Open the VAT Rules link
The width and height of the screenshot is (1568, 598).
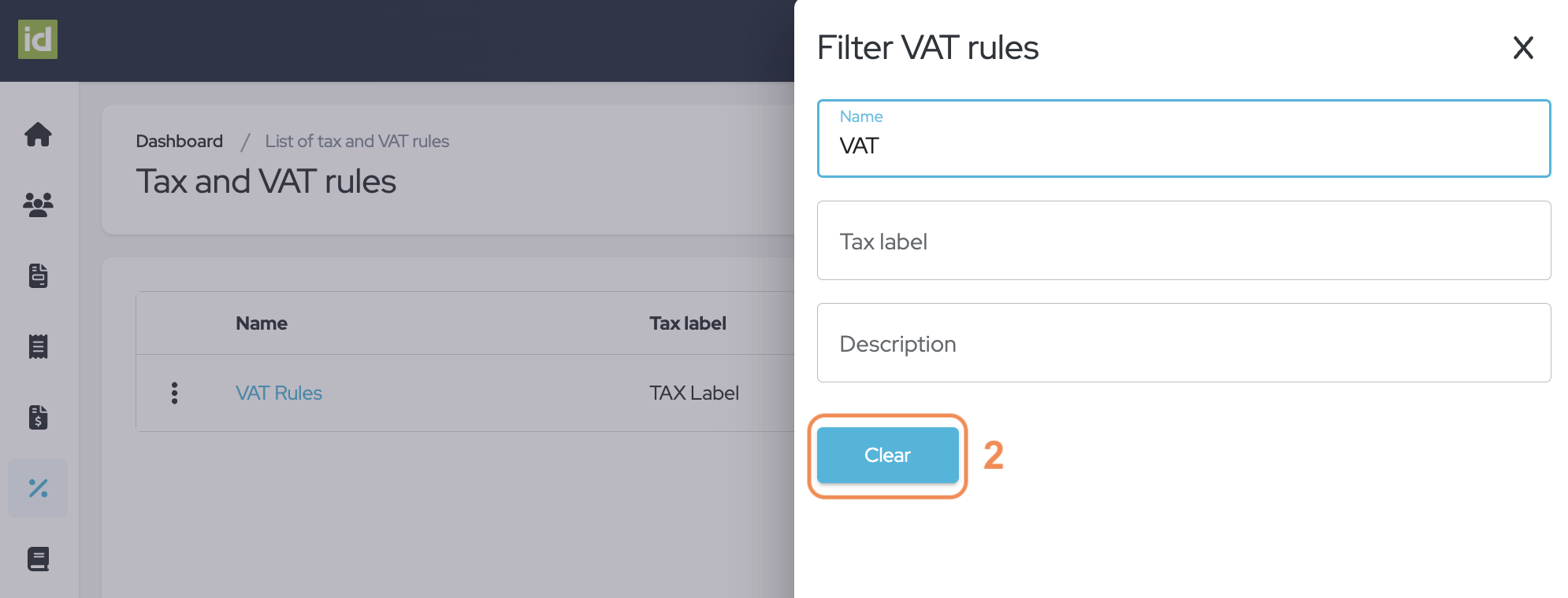(279, 393)
